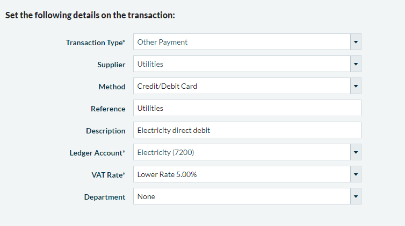The height and width of the screenshot is (226, 405).
Task: Click the Department field showing 'None'
Action: [241, 196]
